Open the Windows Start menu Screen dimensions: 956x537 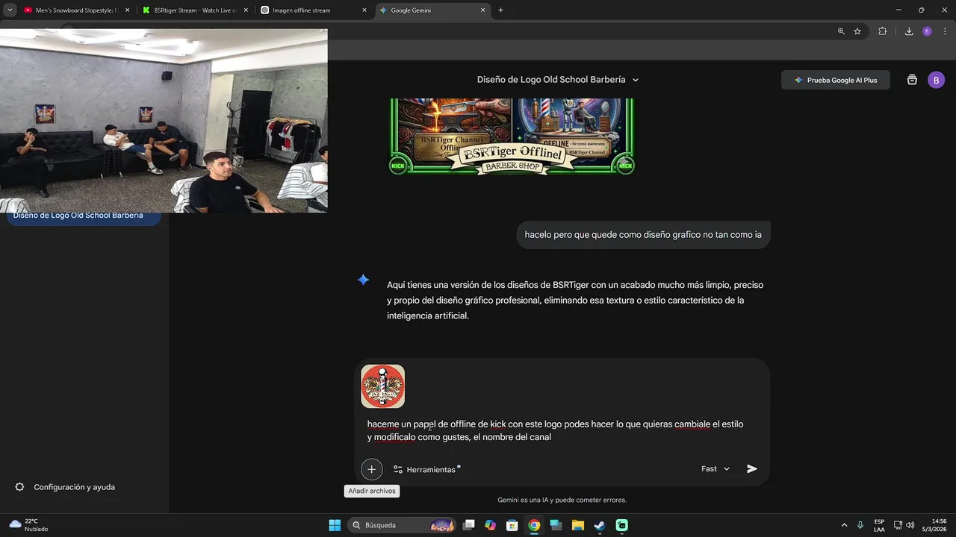tap(335, 525)
